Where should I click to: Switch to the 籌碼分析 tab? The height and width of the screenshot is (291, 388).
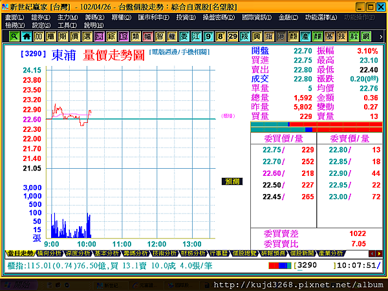135,253
